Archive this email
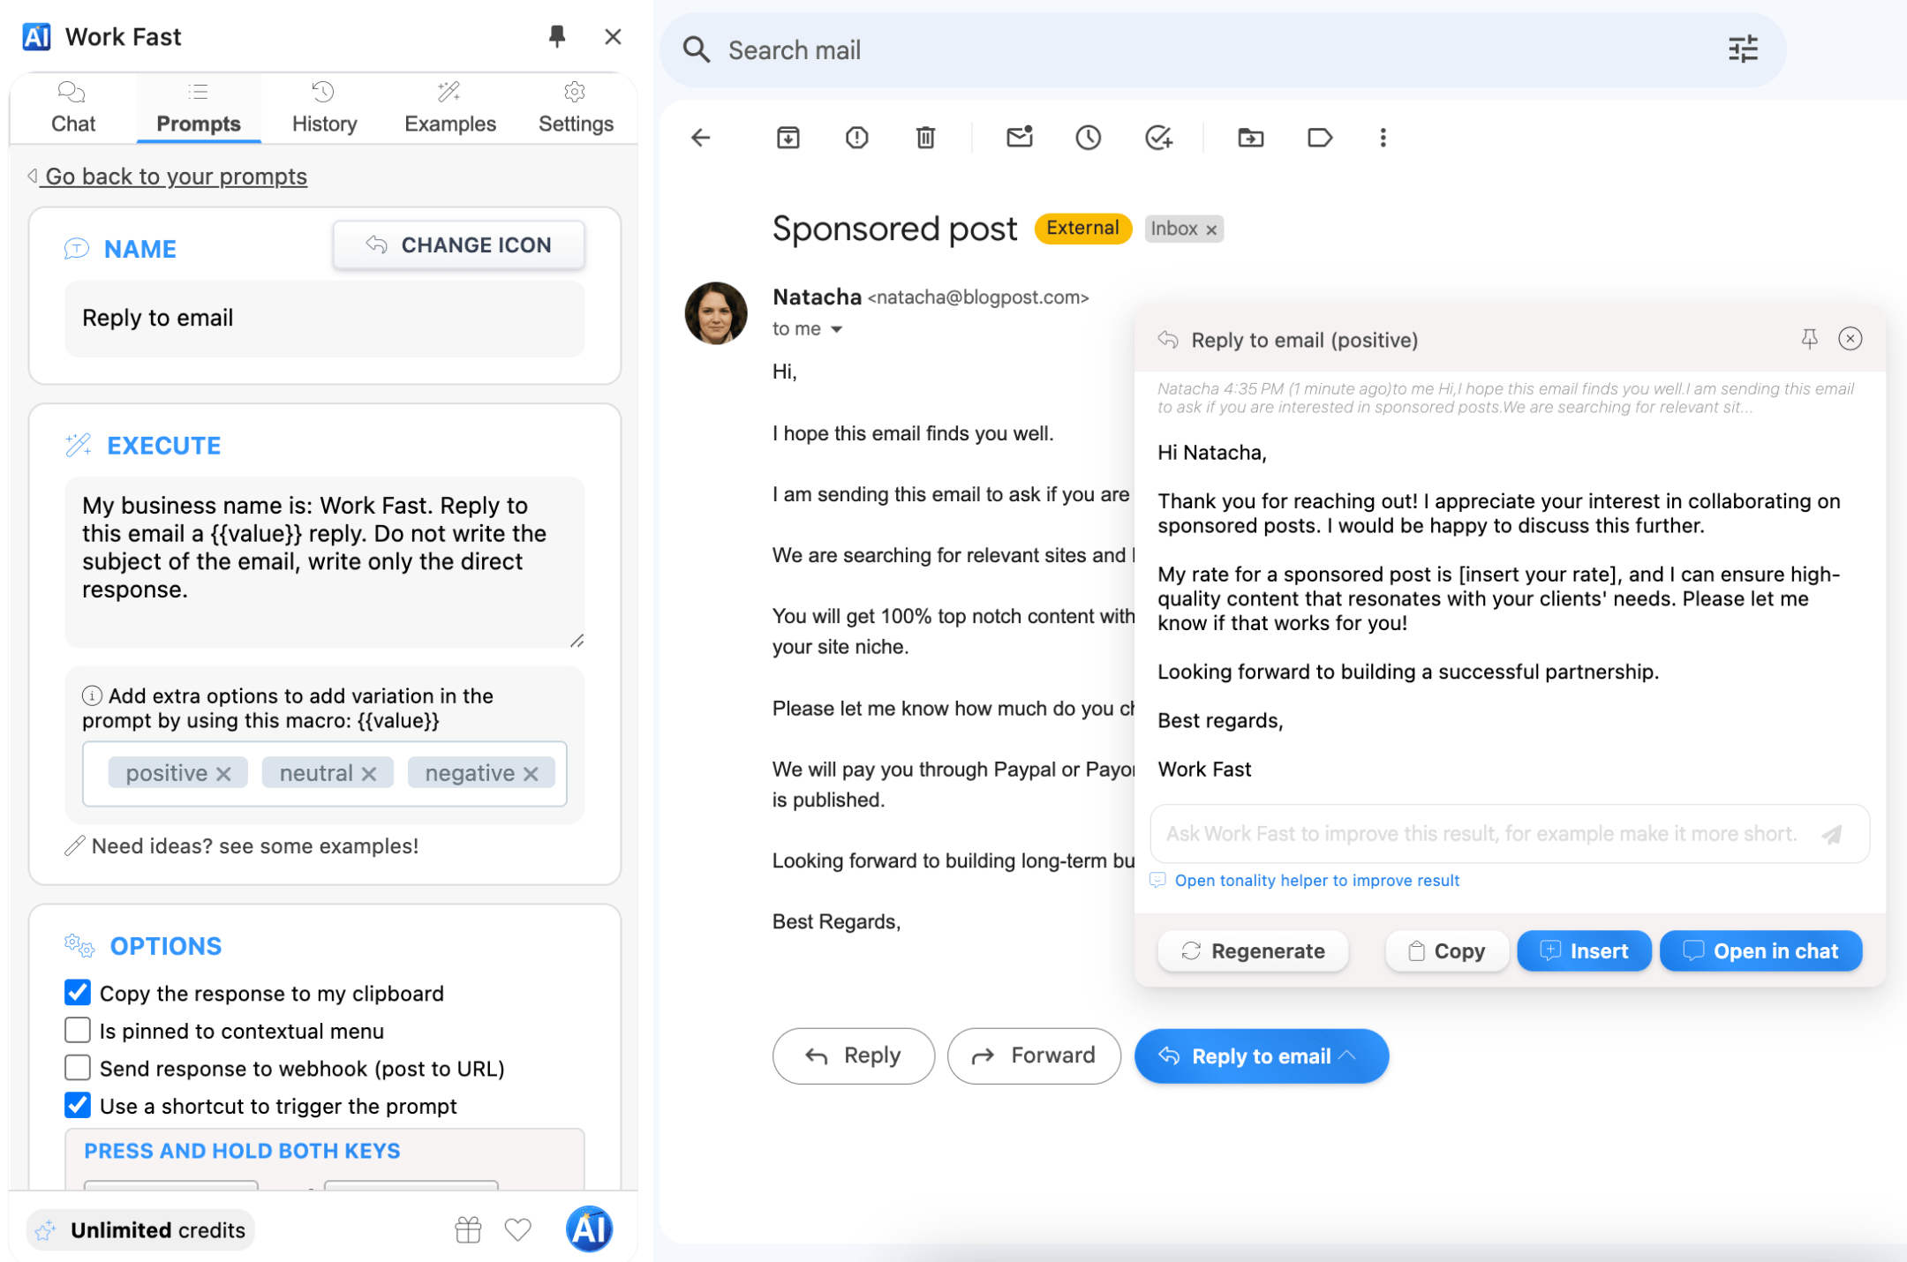Image resolution: width=1907 pixels, height=1262 pixels. click(x=788, y=138)
